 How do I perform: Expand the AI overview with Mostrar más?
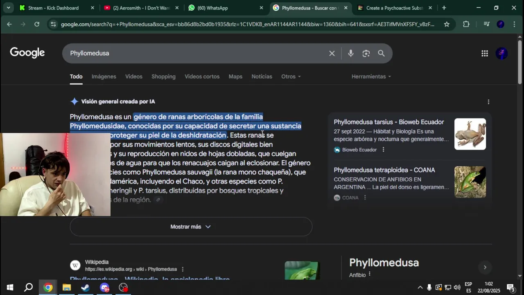tap(191, 227)
